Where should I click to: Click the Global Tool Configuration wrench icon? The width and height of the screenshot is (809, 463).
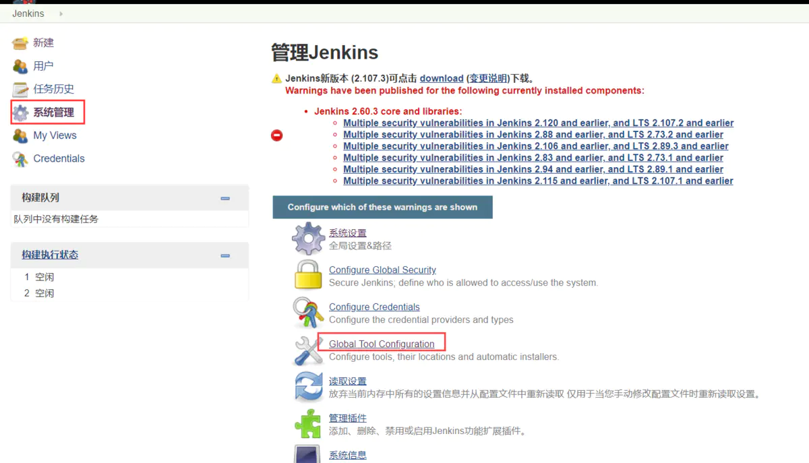308,350
